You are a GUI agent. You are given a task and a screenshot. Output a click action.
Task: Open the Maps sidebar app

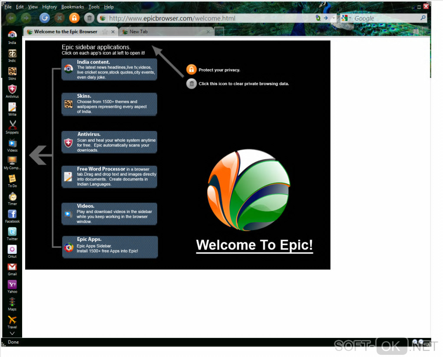click(x=12, y=304)
